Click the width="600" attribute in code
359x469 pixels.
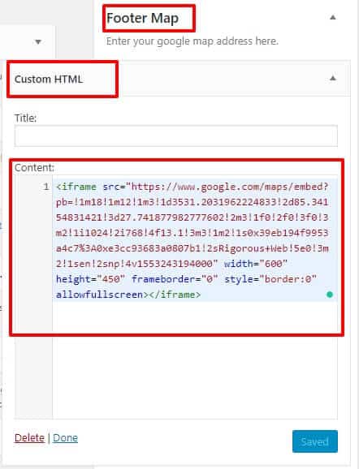[x=256, y=264]
